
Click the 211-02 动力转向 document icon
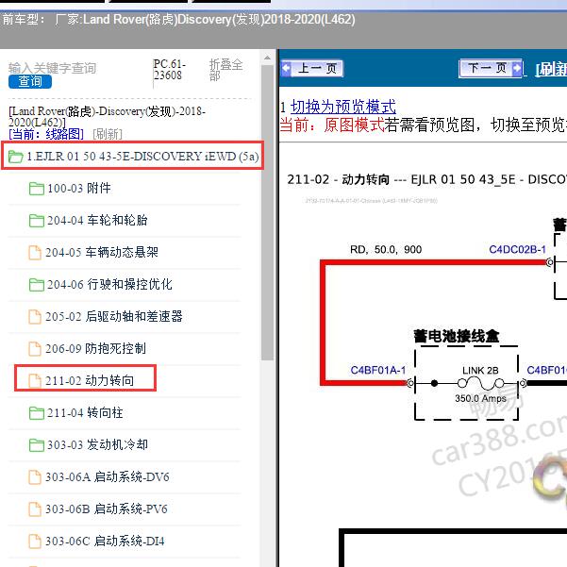coord(35,381)
